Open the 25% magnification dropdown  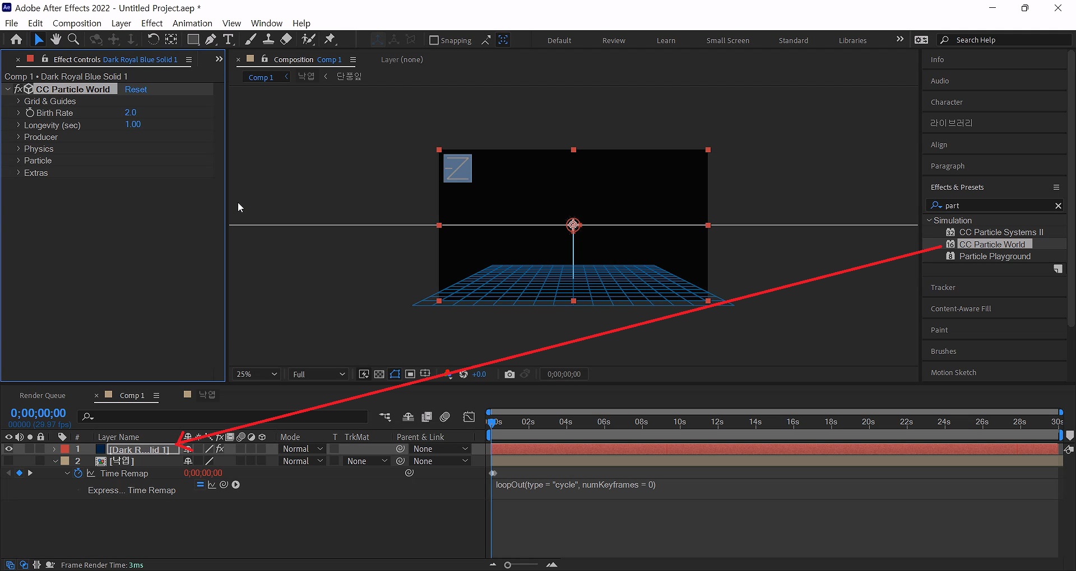tap(257, 374)
